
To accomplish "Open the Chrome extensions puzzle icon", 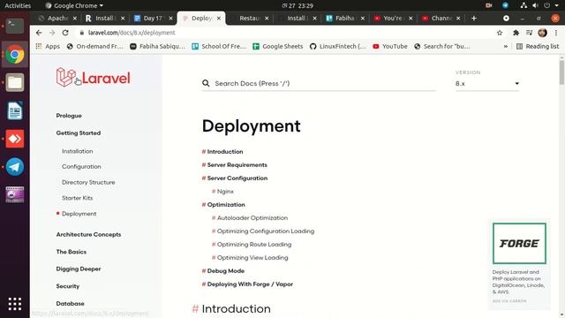I will [516, 33].
